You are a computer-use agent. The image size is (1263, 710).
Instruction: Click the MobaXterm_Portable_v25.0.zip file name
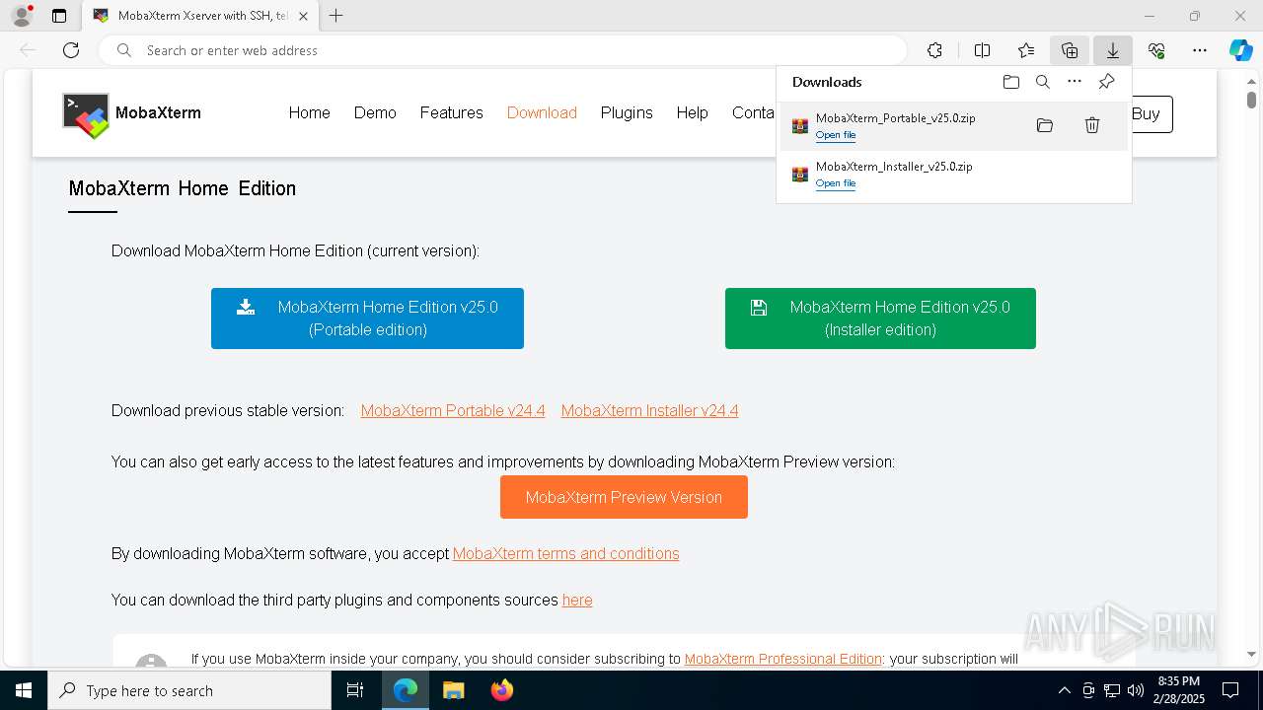point(896,118)
